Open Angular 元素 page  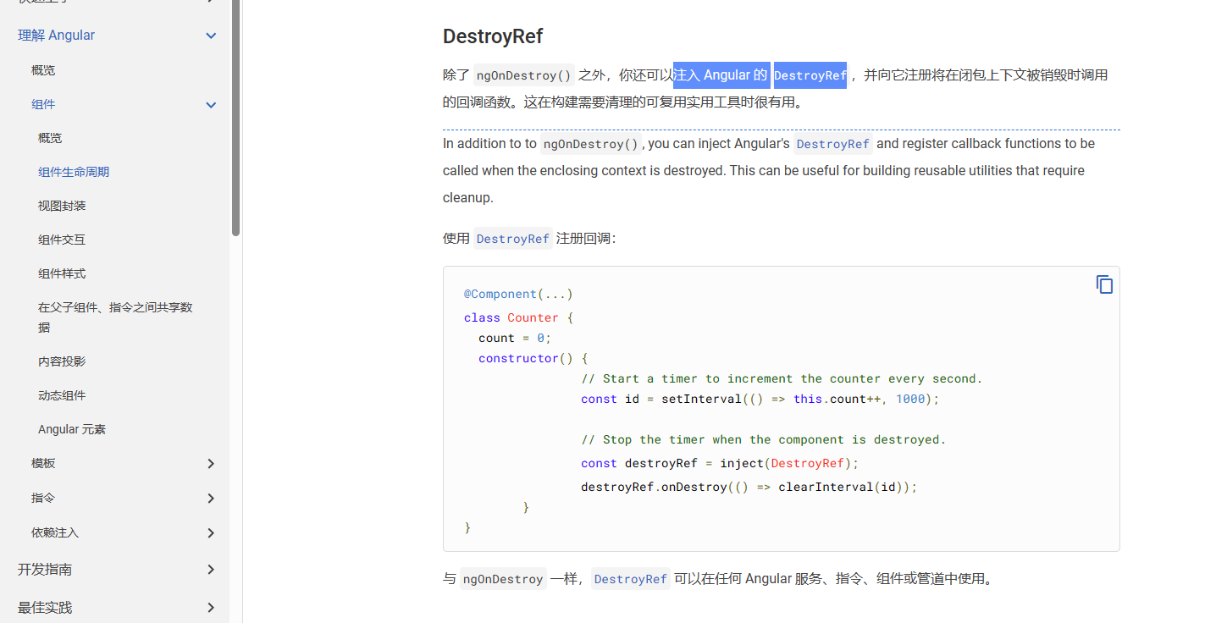click(72, 429)
